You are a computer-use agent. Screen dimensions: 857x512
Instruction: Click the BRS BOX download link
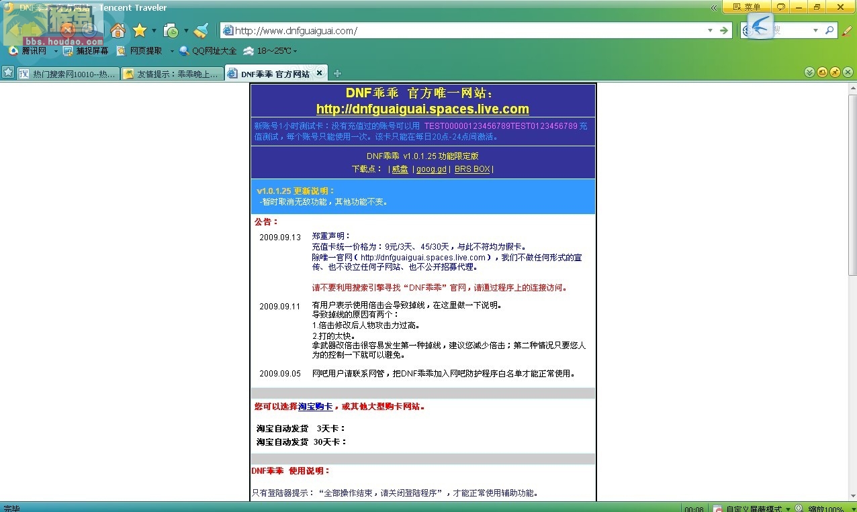point(472,169)
